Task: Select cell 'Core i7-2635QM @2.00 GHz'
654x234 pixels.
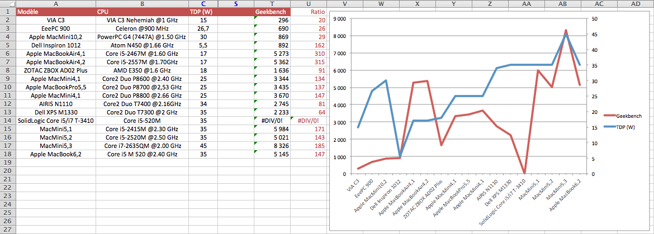Action: (142, 146)
